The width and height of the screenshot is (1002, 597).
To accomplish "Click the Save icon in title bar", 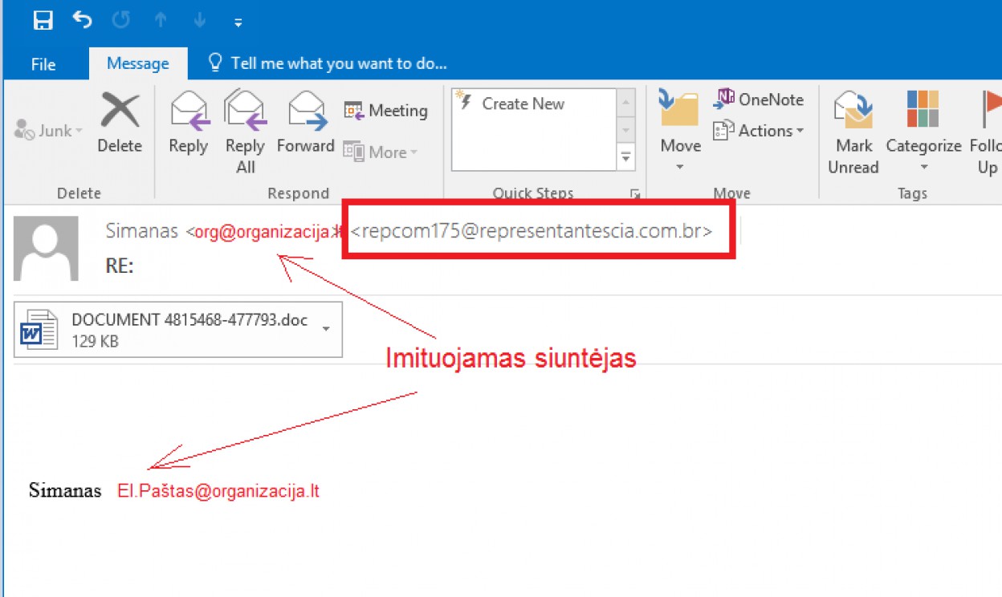I will point(43,21).
